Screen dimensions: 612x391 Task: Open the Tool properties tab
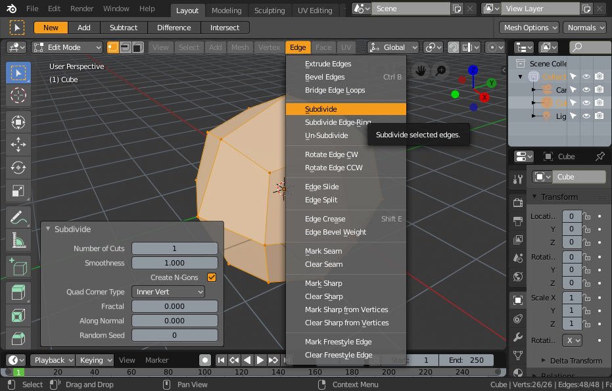(x=518, y=179)
